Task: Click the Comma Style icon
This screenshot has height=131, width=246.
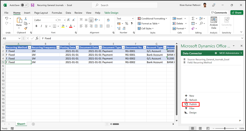Action: point(132,24)
